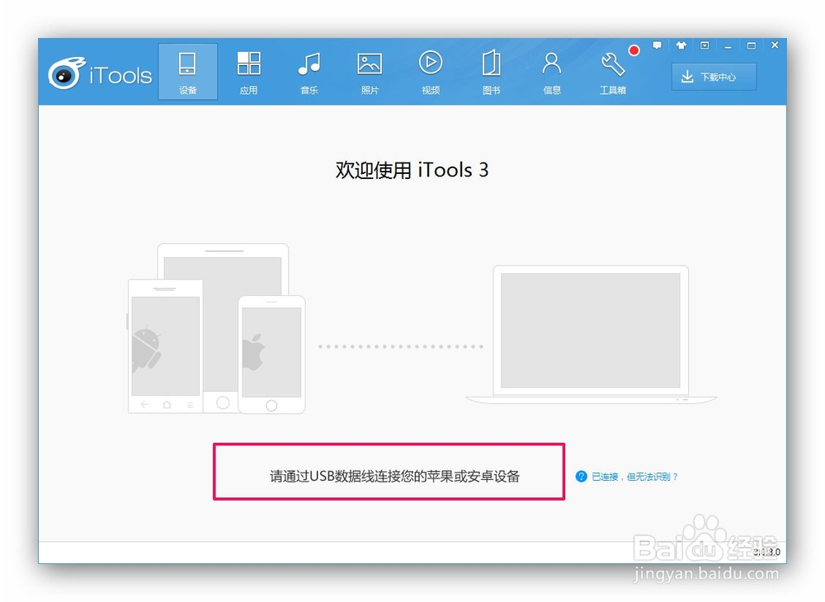Image resolution: width=825 pixels, height=602 pixels.
Task: Open the skin (T-shirt) theme icon
Action: click(681, 45)
